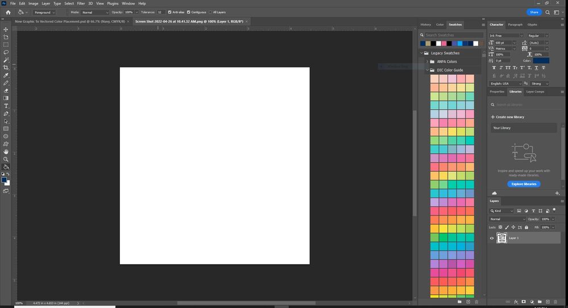Expand the ANPA Colors swatch folder

[428, 61]
